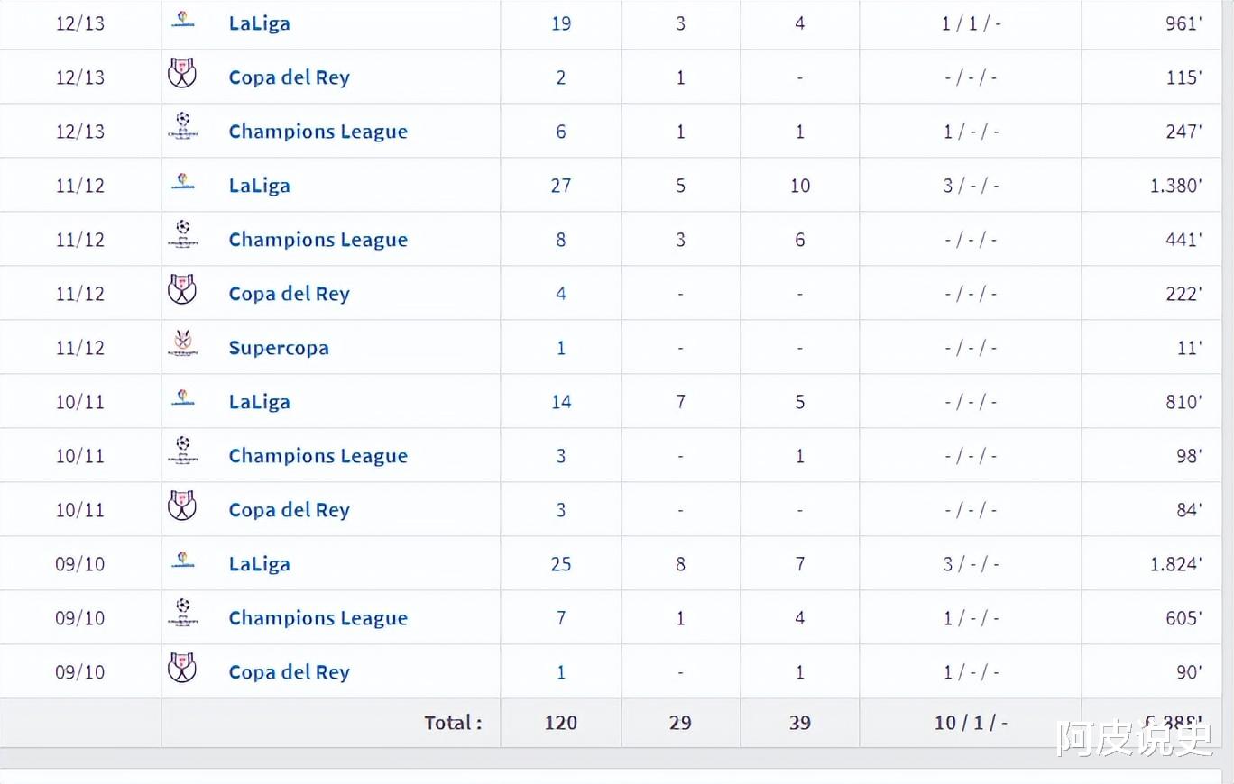This screenshot has height=784, width=1234.
Task: Open the 10/11 LaLiga competition link
Action: coord(259,402)
